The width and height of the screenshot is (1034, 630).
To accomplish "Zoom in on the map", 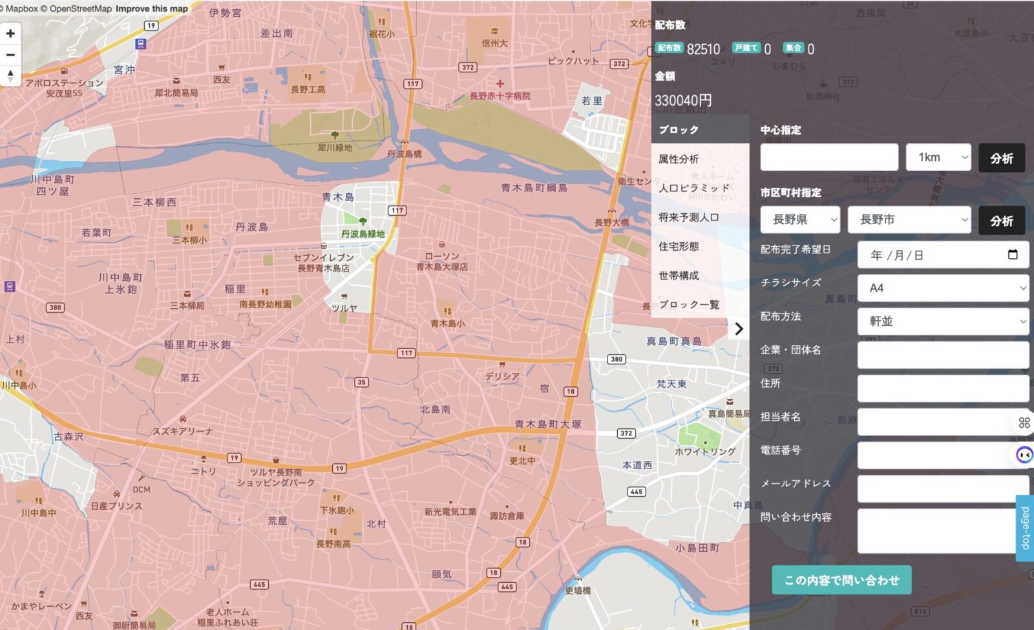I will tap(10, 34).
